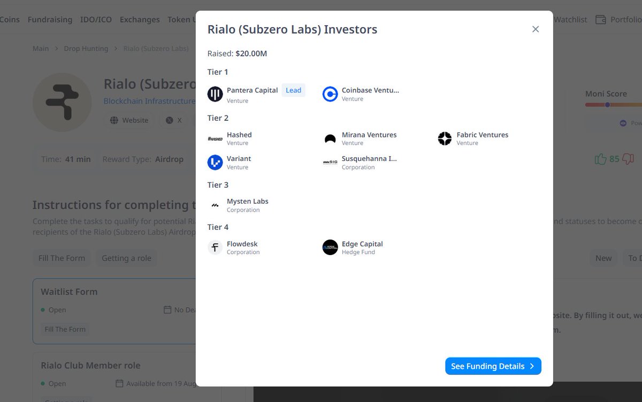Click Fill The Form tag in Waitlist card

[65, 329]
